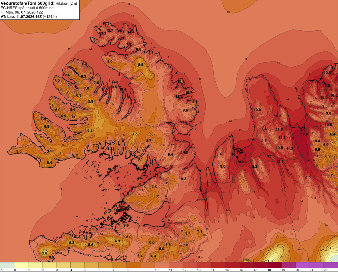Click the 11.4 temperature value
The image size is (338, 272).
click(x=290, y=138)
